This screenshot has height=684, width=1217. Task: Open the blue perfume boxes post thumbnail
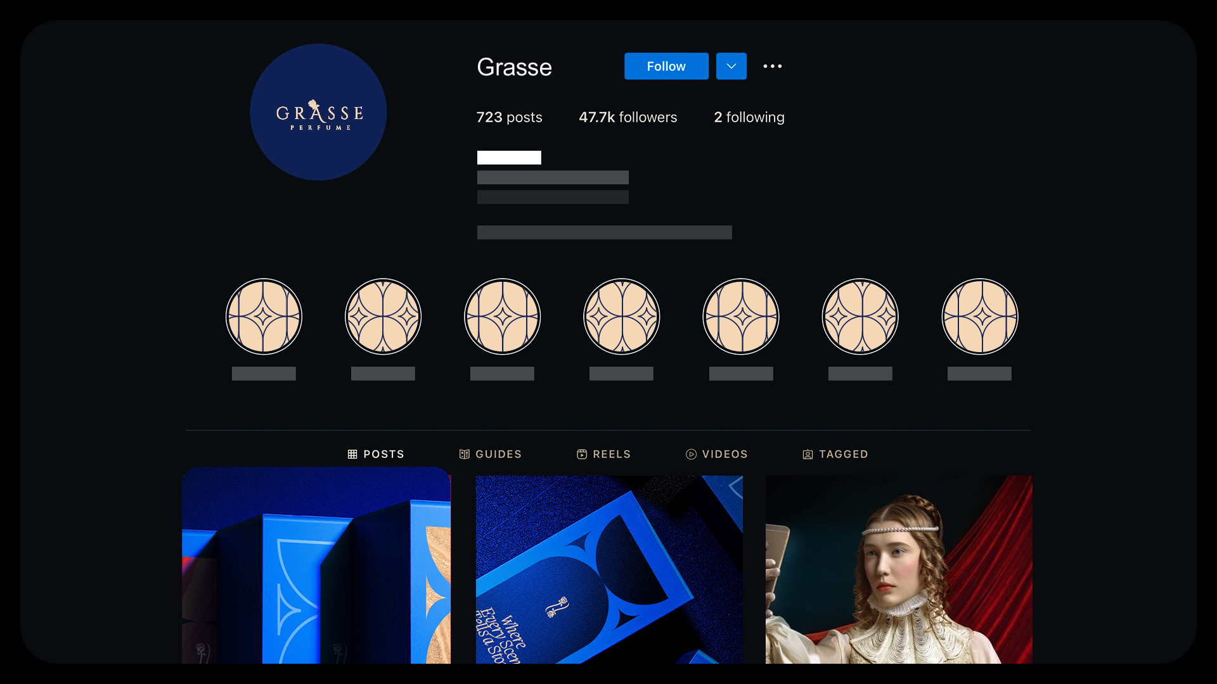click(x=316, y=566)
